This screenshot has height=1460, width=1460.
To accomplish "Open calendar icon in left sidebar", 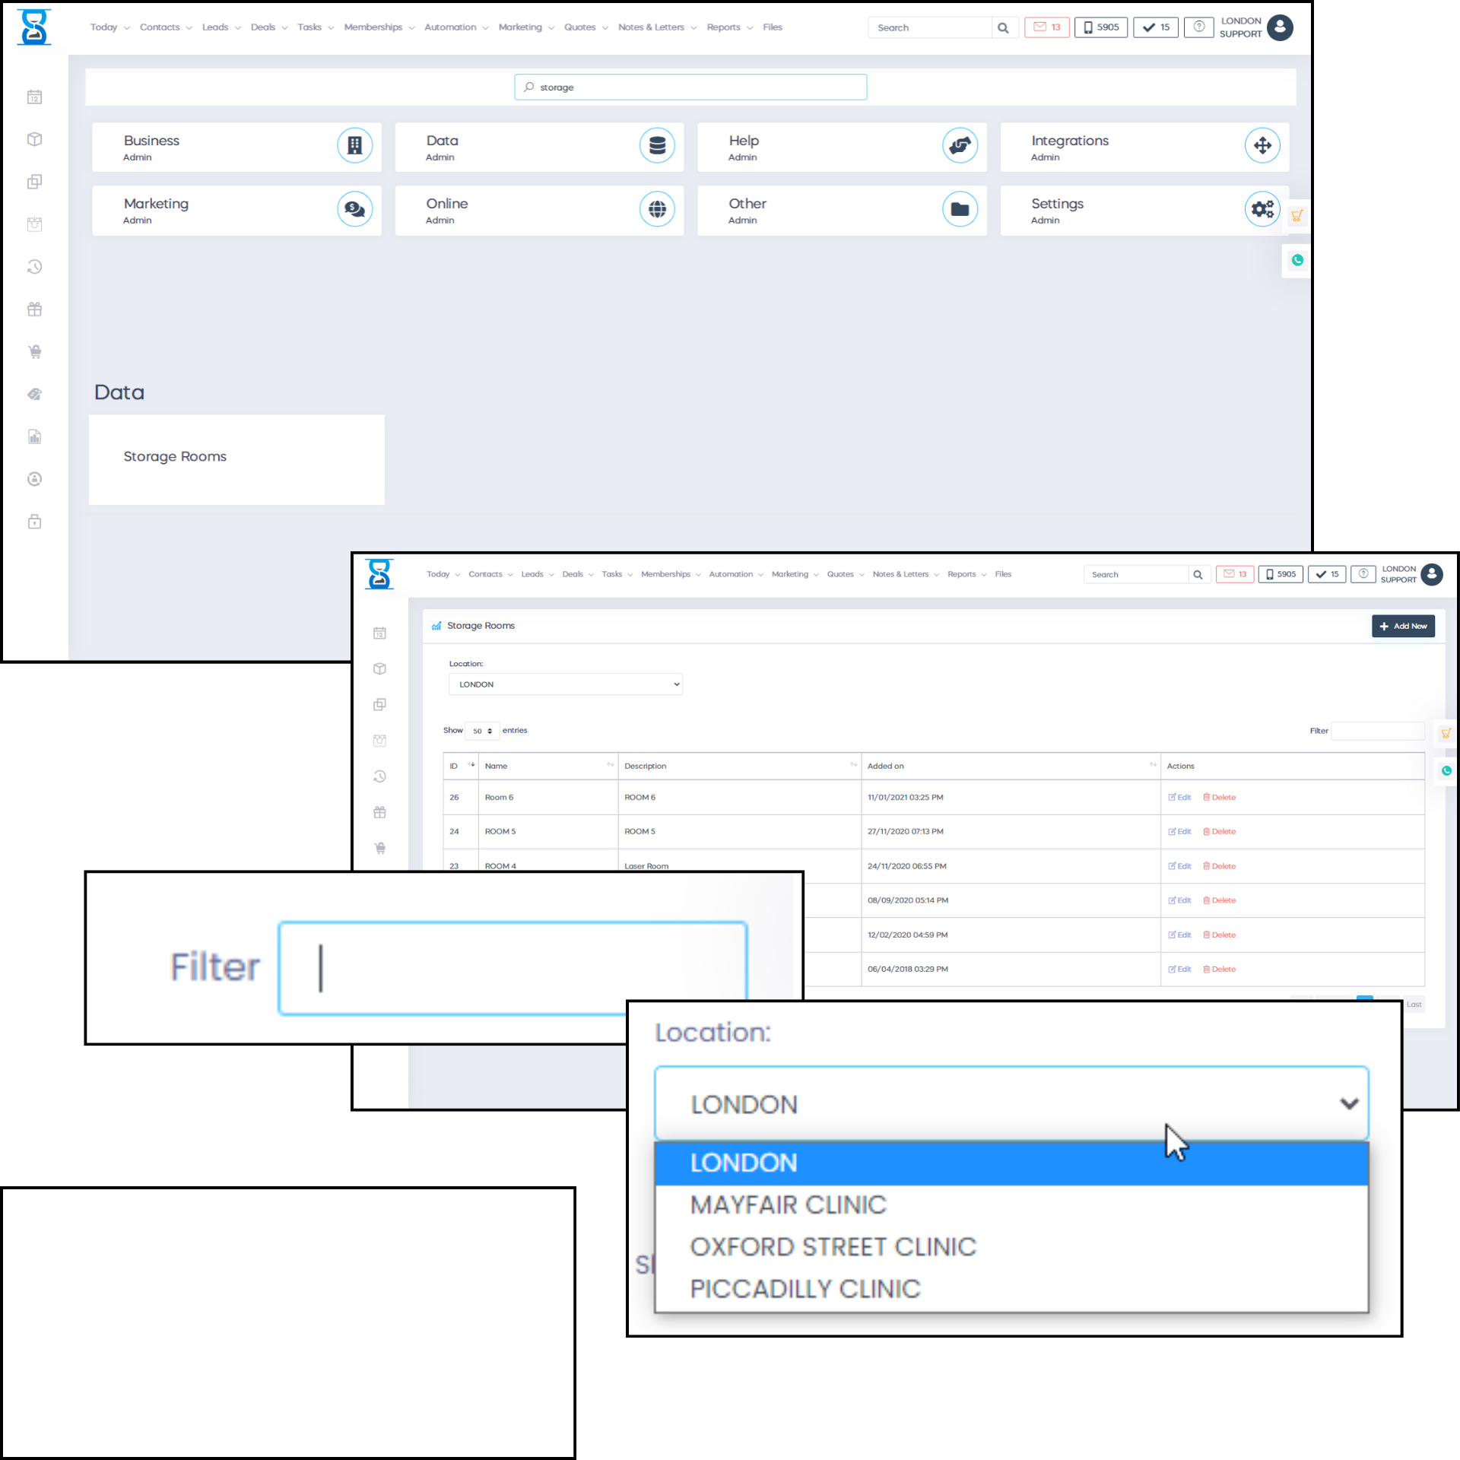I will click(x=34, y=97).
